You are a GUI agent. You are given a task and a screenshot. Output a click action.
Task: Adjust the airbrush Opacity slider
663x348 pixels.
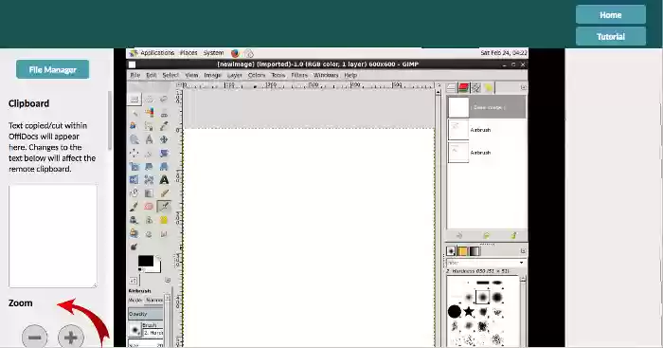146,314
